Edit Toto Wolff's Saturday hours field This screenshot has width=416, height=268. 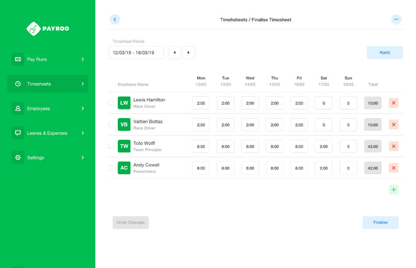(324, 147)
